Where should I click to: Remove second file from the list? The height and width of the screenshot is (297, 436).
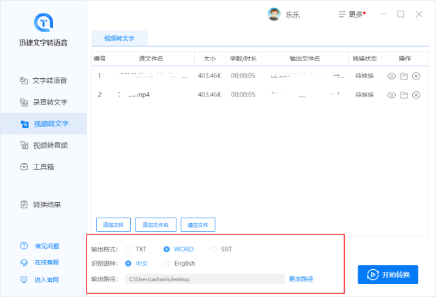point(416,94)
